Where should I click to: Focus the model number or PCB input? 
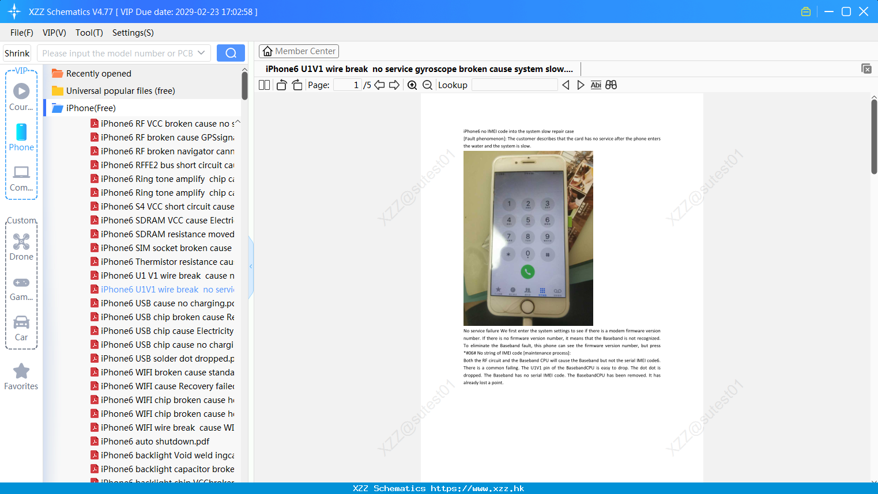[118, 53]
